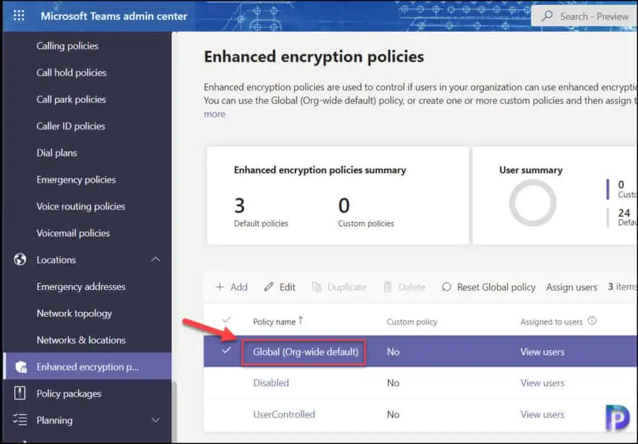
Task: View users for Disabled policy
Action: [x=543, y=383]
